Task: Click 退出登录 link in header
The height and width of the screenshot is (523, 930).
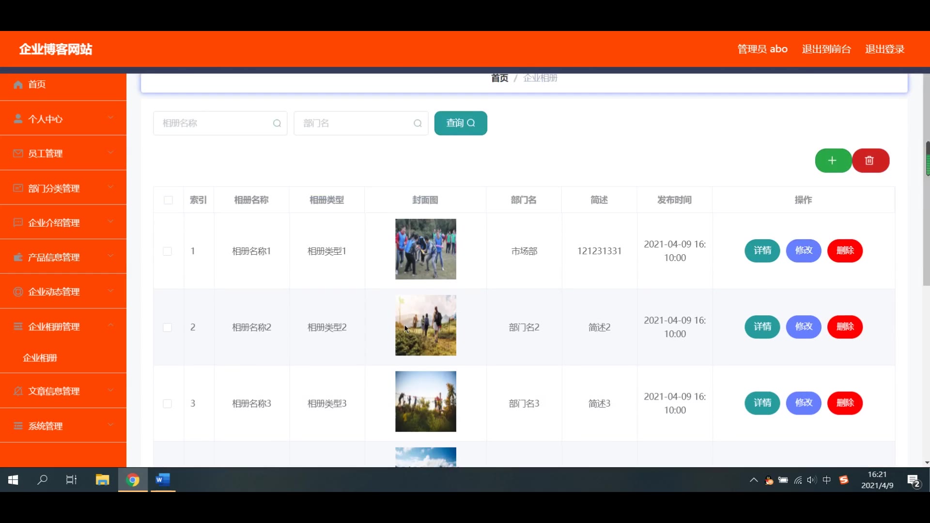Action: (884, 49)
